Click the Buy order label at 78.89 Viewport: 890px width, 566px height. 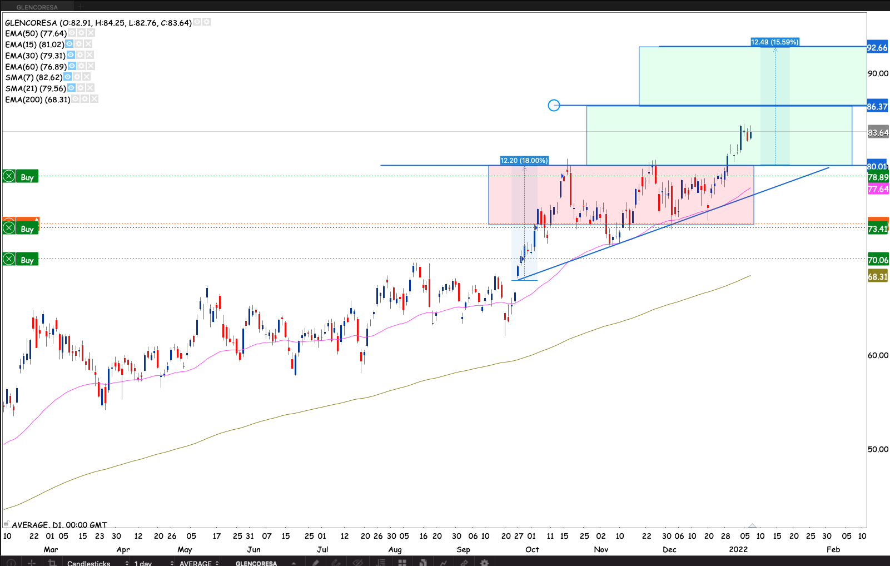point(27,177)
